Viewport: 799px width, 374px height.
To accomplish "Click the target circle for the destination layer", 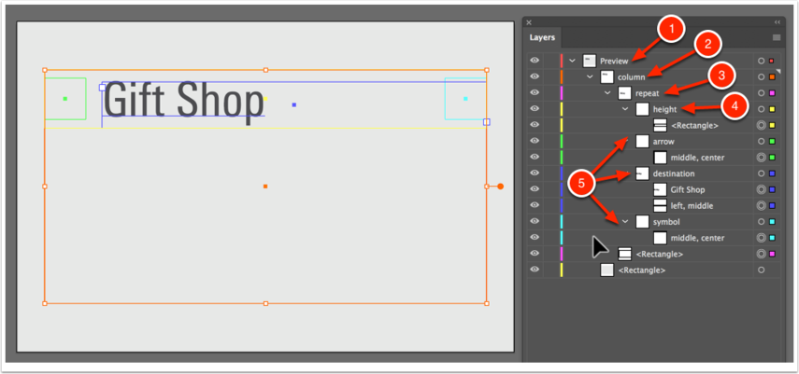I will 761,173.
